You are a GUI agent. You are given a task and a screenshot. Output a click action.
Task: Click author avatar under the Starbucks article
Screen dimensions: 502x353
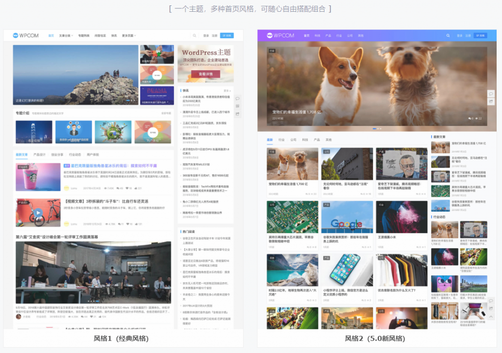(x=66, y=188)
